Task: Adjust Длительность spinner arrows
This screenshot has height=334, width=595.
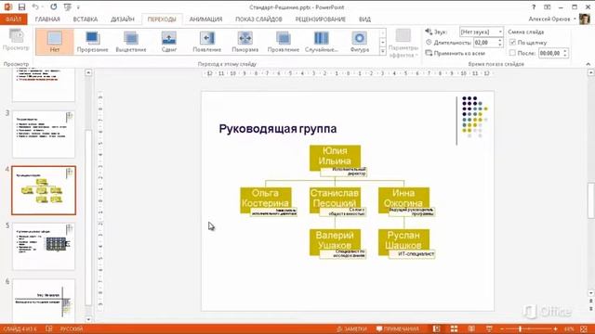Action: [x=500, y=43]
